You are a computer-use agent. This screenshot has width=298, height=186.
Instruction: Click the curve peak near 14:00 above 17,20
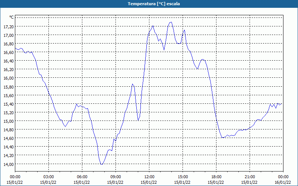pyautogui.click(x=171, y=22)
